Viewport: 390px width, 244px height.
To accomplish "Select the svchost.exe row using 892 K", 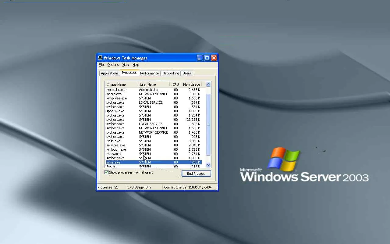I will click(x=153, y=124).
